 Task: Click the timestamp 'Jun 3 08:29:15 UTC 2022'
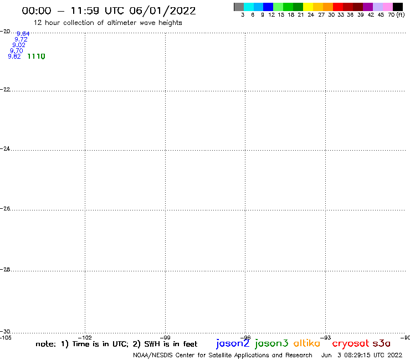(362, 356)
